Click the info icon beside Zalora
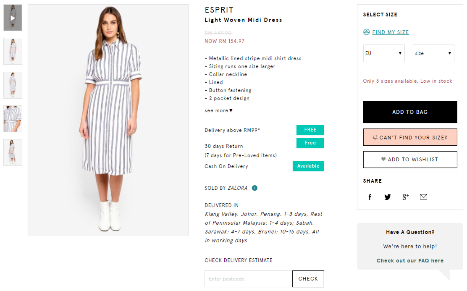This screenshot has width=467, height=291. (254, 188)
